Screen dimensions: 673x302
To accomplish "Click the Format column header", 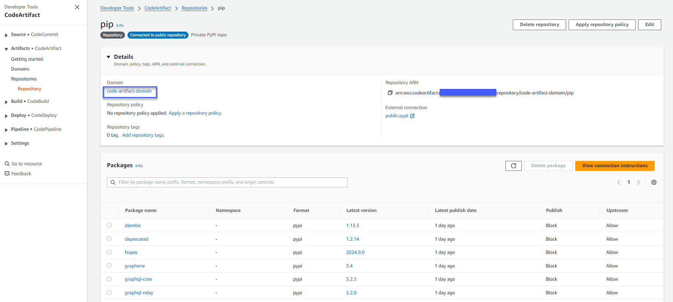I will click(x=301, y=211).
